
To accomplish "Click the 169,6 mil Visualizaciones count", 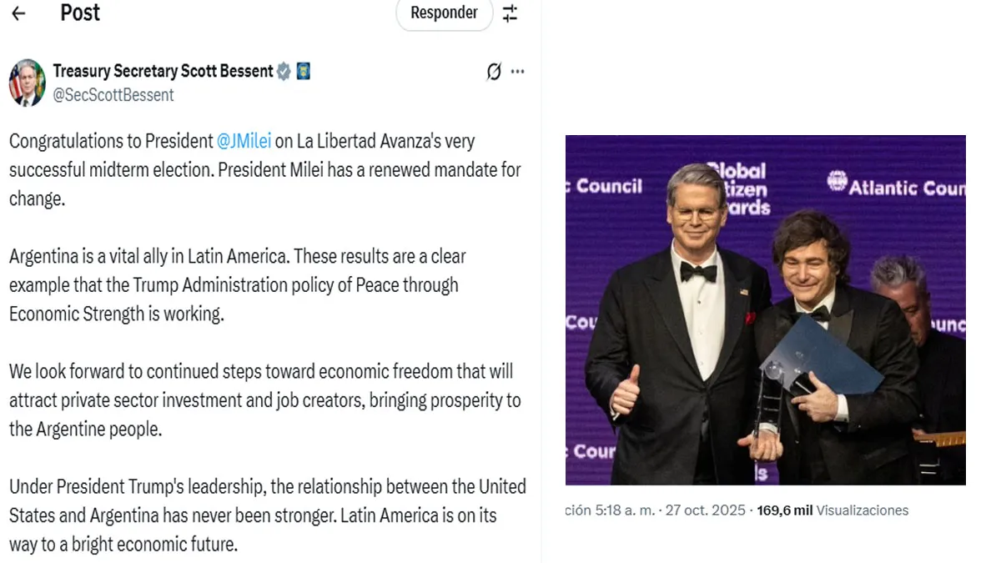I will pos(832,510).
